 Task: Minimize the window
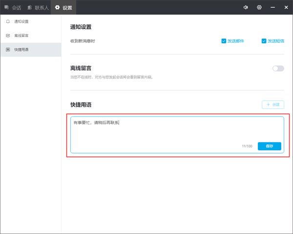[x=272, y=7]
